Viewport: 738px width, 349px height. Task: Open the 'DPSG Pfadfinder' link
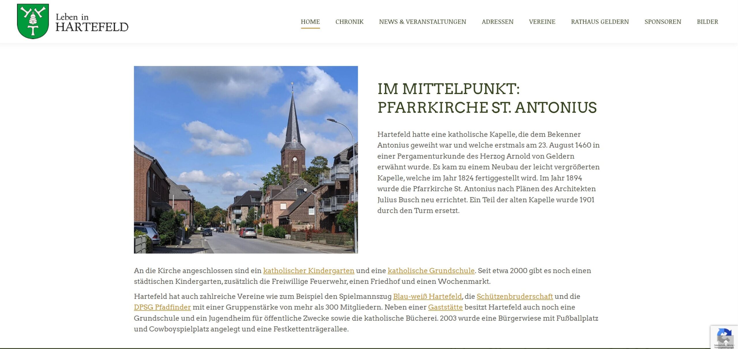click(162, 307)
